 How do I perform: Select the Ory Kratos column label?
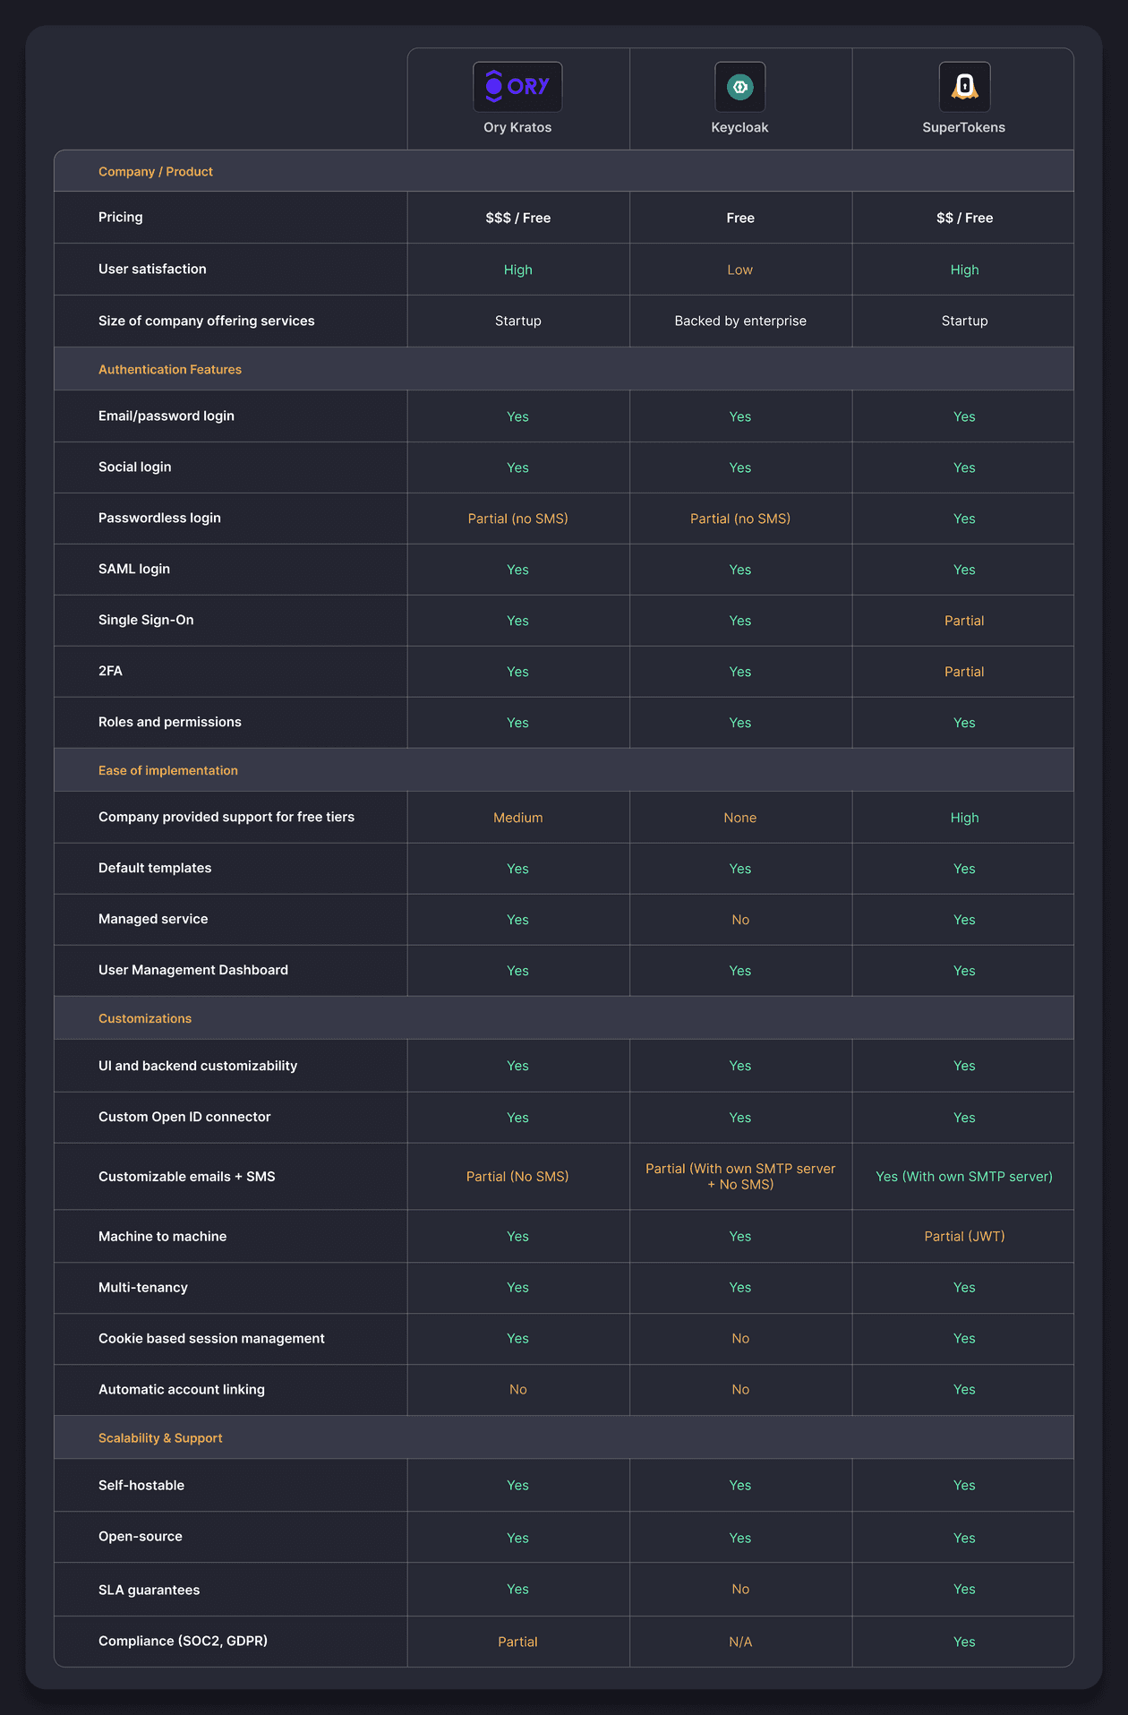517,127
